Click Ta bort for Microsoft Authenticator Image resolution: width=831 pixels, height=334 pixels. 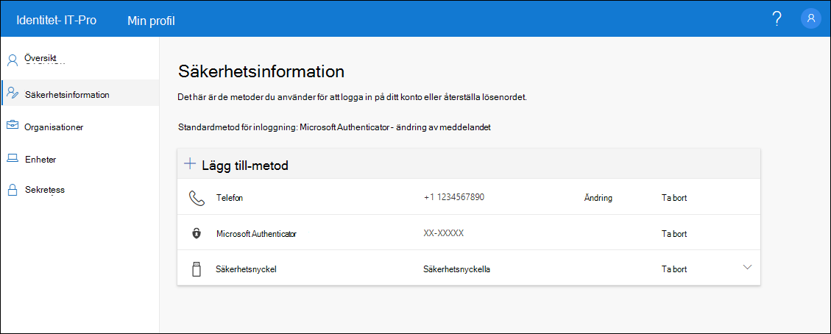pos(674,233)
